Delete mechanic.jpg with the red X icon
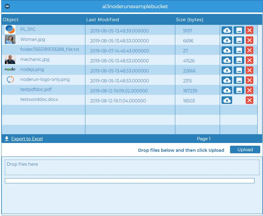The height and width of the screenshot is (216, 263). (249, 60)
